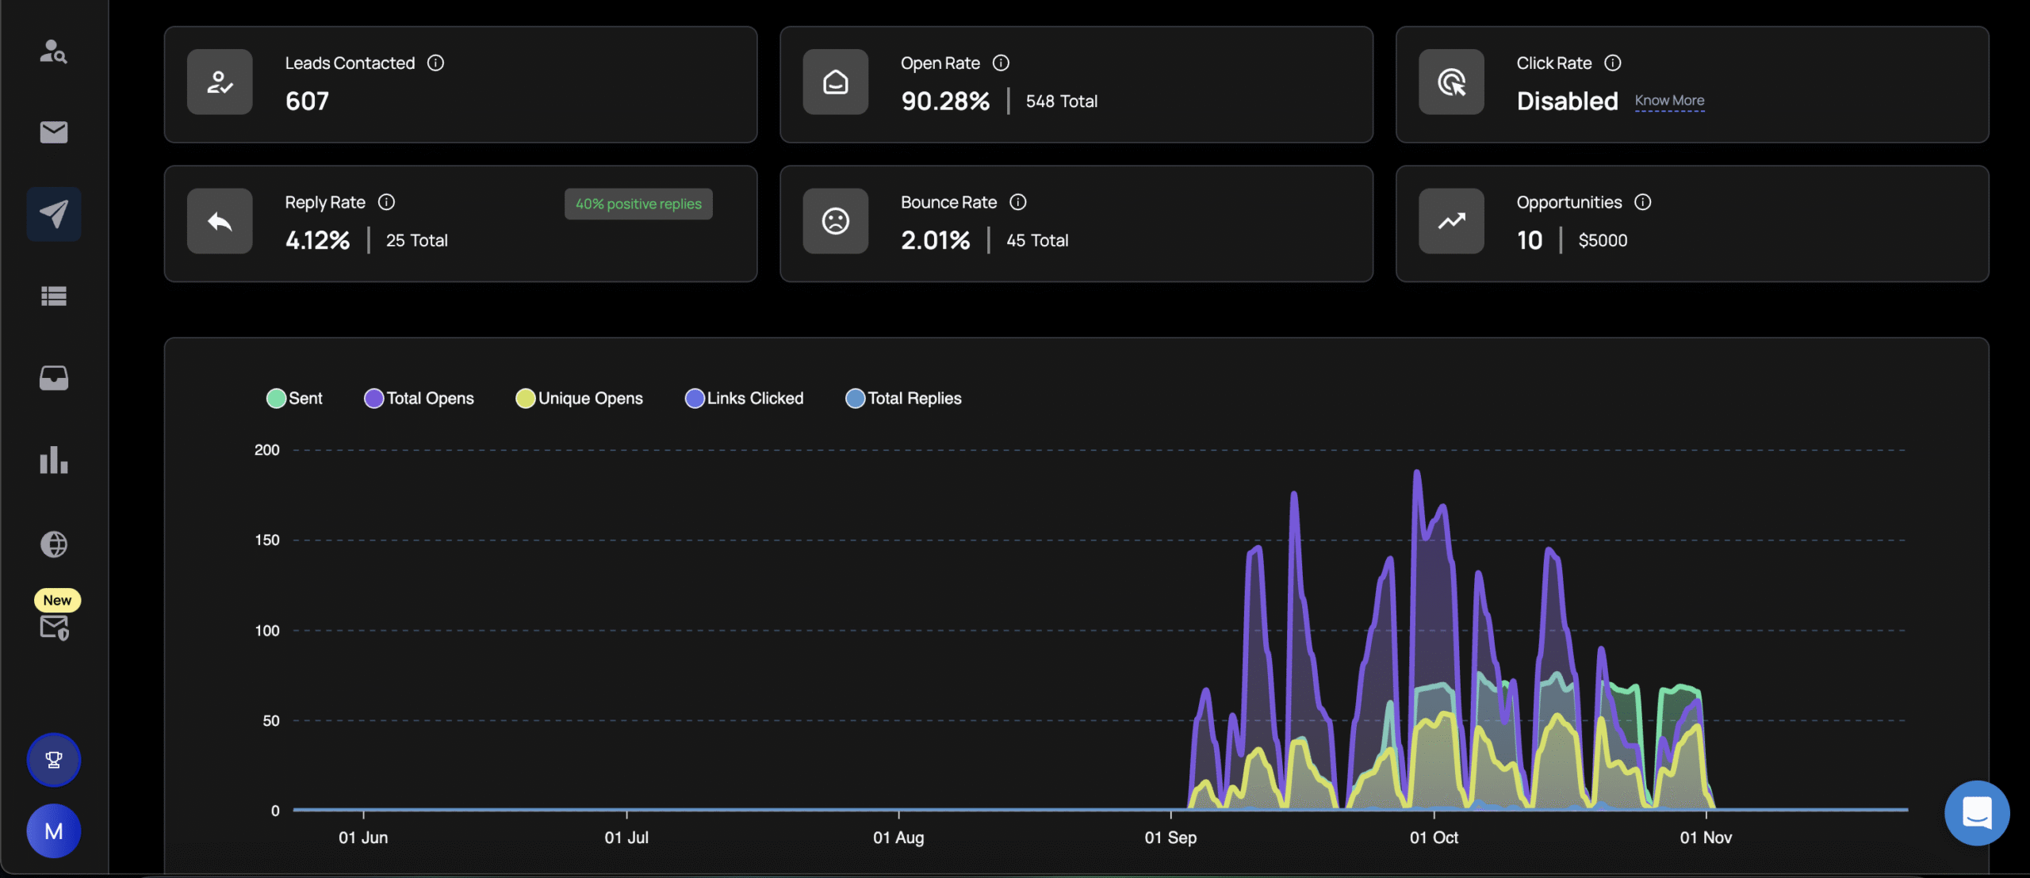Click the Open Rate info icon
The height and width of the screenshot is (878, 2030).
coord(1001,63)
